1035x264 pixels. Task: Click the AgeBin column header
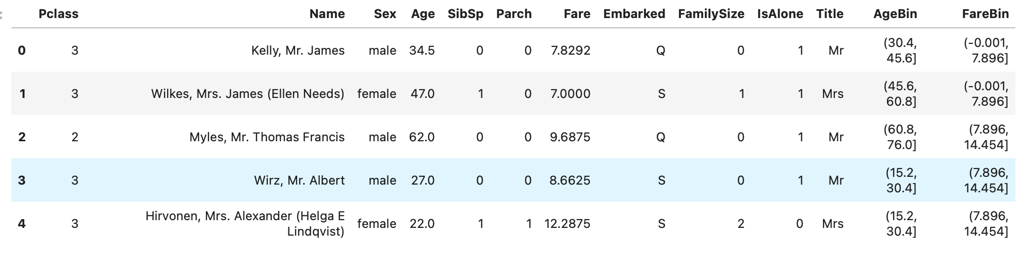pos(895,14)
